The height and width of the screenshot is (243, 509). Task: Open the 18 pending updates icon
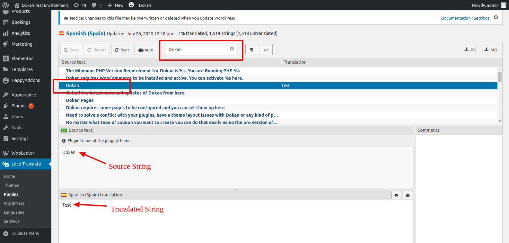pos(80,5)
